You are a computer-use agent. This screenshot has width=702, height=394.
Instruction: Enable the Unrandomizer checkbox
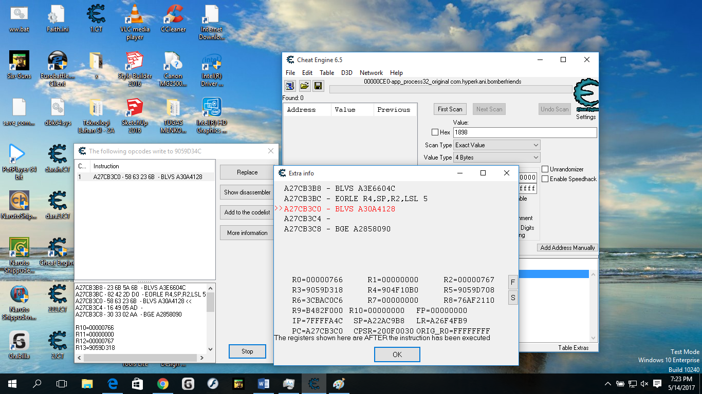coord(545,169)
